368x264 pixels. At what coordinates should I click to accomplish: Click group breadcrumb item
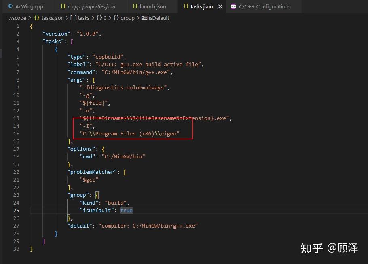pos(127,18)
